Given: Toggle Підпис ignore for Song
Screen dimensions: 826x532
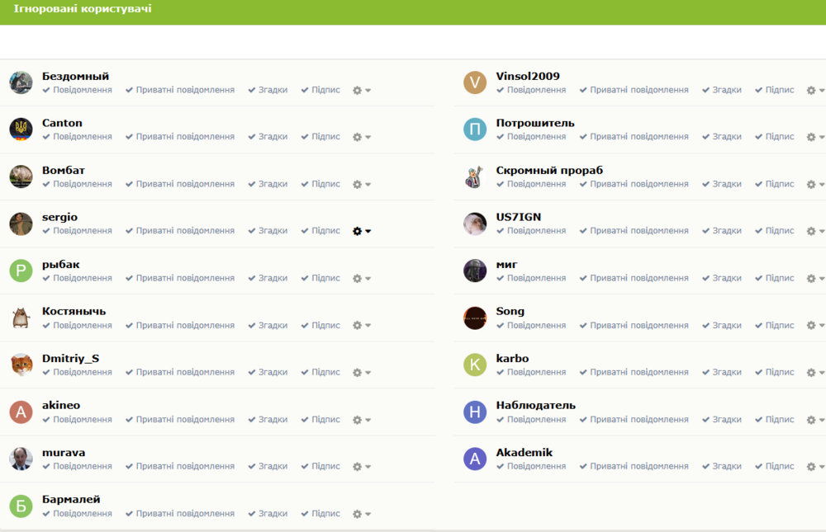Looking at the screenshot, I should click(x=774, y=325).
